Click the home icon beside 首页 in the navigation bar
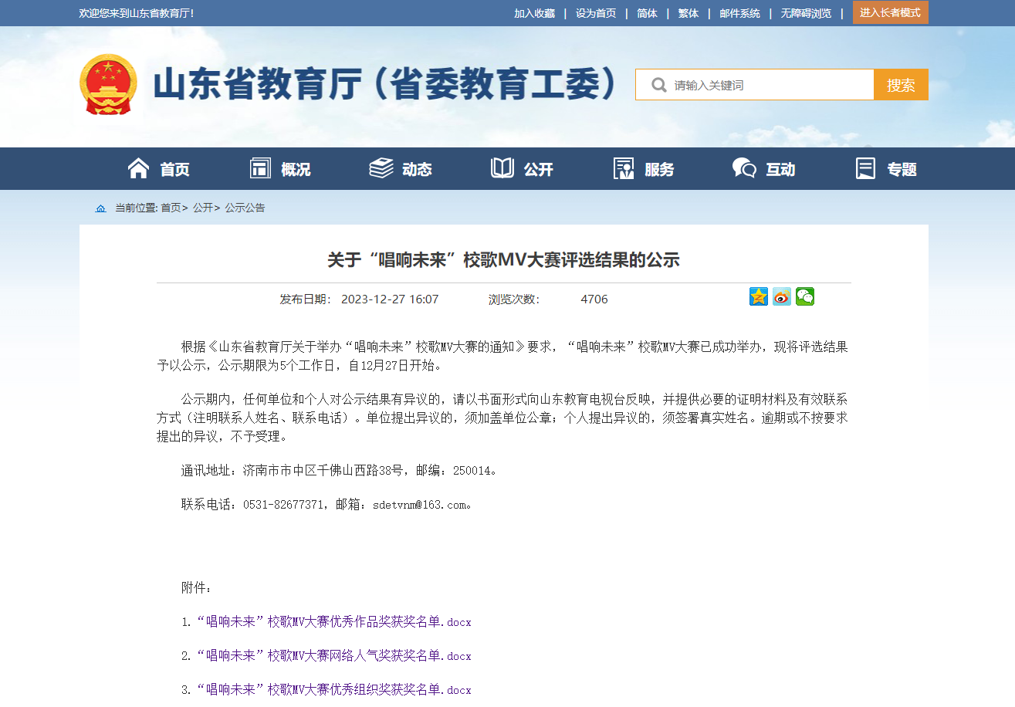The image size is (1015, 707). (x=138, y=168)
